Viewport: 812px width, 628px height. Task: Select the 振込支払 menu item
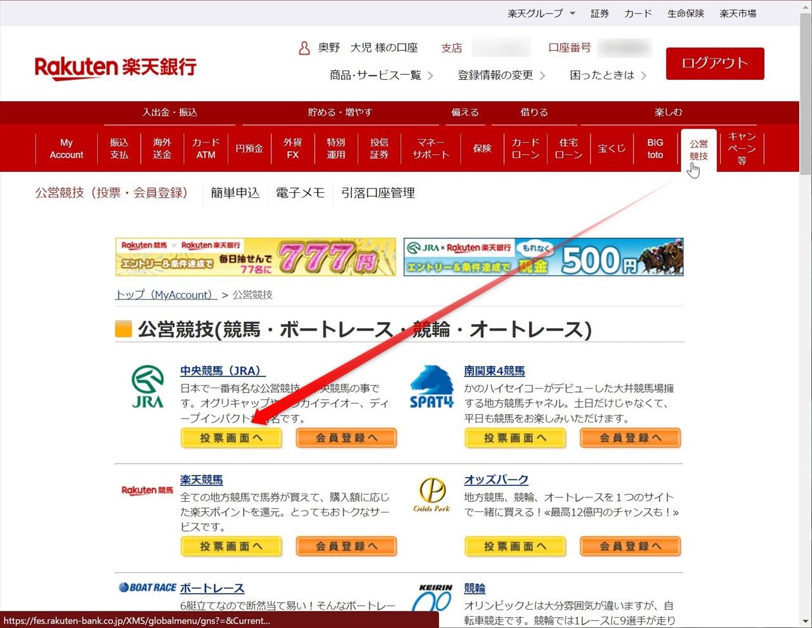click(119, 148)
